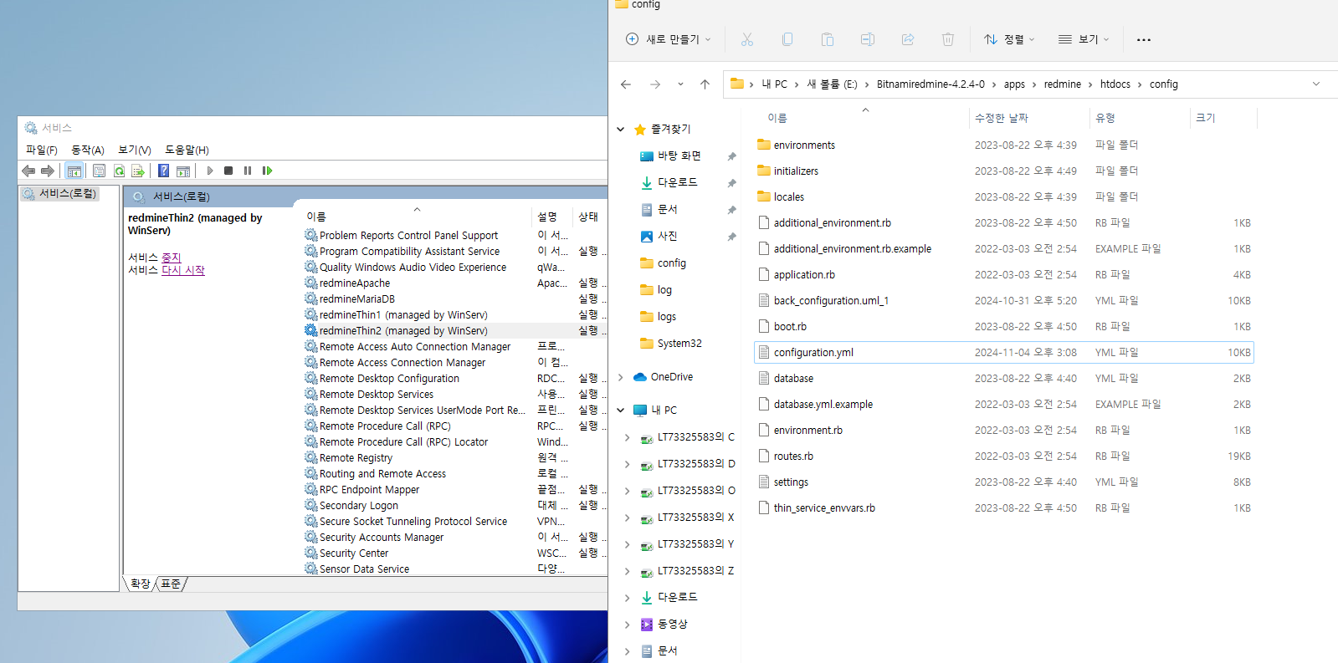Collapse the 즐겨찾기 tree section
Image resolution: width=1338 pixels, height=663 pixels.
(x=621, y=130)
